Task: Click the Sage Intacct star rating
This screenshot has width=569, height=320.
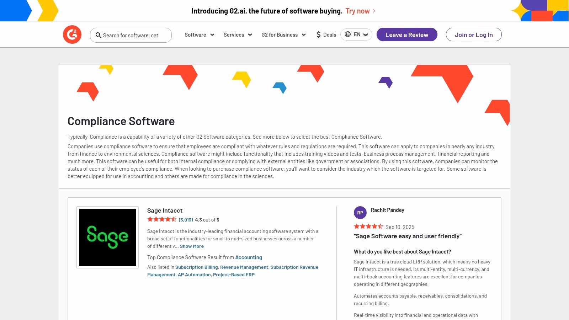Action: click(x=162, y=219)
